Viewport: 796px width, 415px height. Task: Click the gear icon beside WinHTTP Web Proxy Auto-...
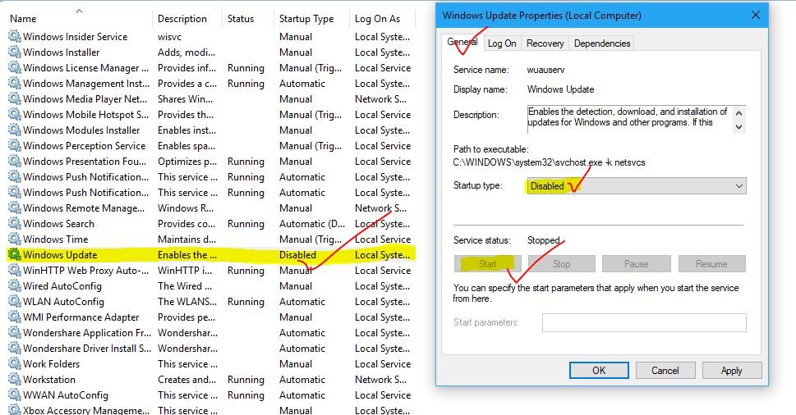click(15, 270)
